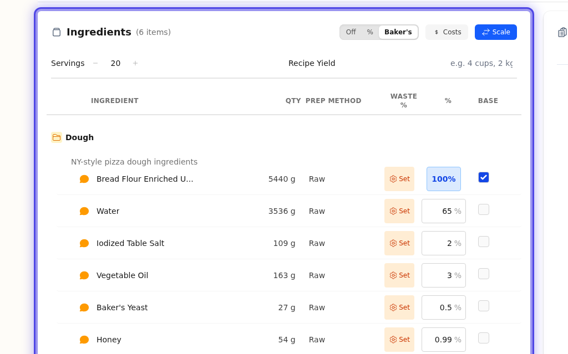The height and width of the screenshot is (354, 568).
Task: Uncheck the base checkbox for Bread Flour
Action: click(x=484, y=177)
